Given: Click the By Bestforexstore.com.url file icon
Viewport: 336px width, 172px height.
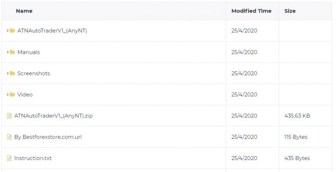Looking at the screenshot, I should coord(9,137).
